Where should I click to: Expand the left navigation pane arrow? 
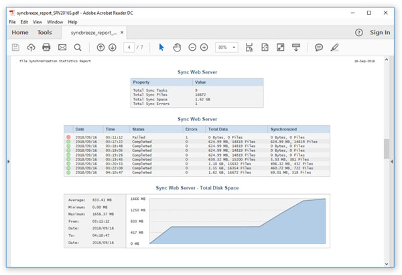[x=9, y=161]
